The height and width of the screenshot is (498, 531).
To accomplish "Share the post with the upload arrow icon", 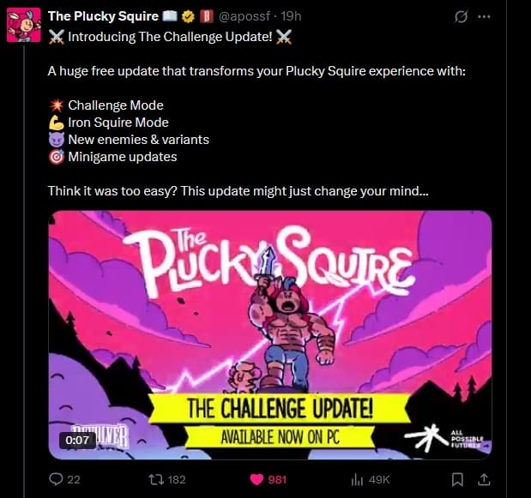I will pyautogui.click(x=484, y=479).
